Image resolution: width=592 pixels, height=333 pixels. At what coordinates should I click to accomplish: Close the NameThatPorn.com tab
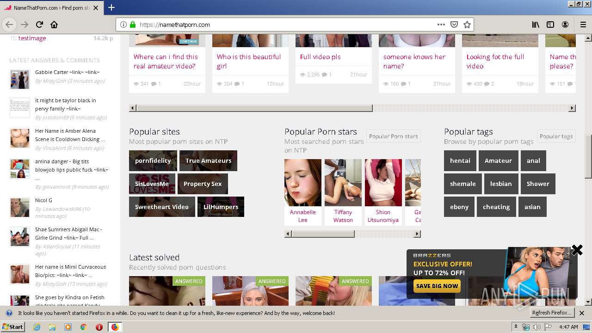coord(96,8)
